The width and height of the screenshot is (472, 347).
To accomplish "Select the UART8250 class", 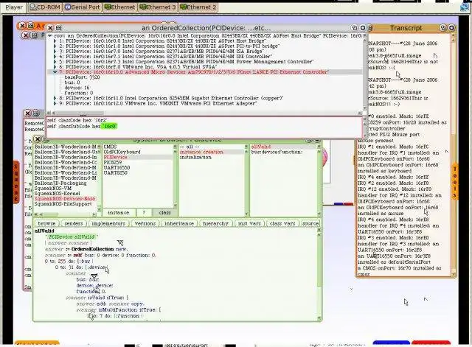I will click(116, 173).
